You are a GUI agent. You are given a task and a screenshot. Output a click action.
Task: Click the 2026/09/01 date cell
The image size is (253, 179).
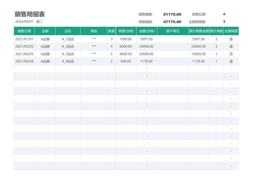24,21
